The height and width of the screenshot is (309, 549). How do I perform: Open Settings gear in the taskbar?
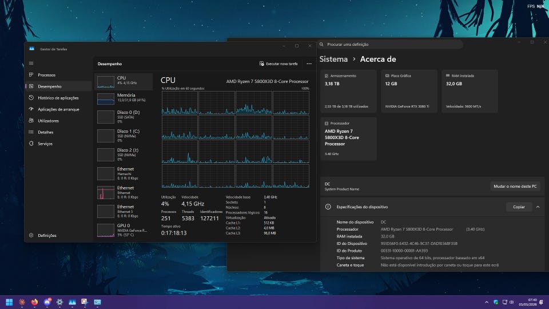tap(59, 302)
